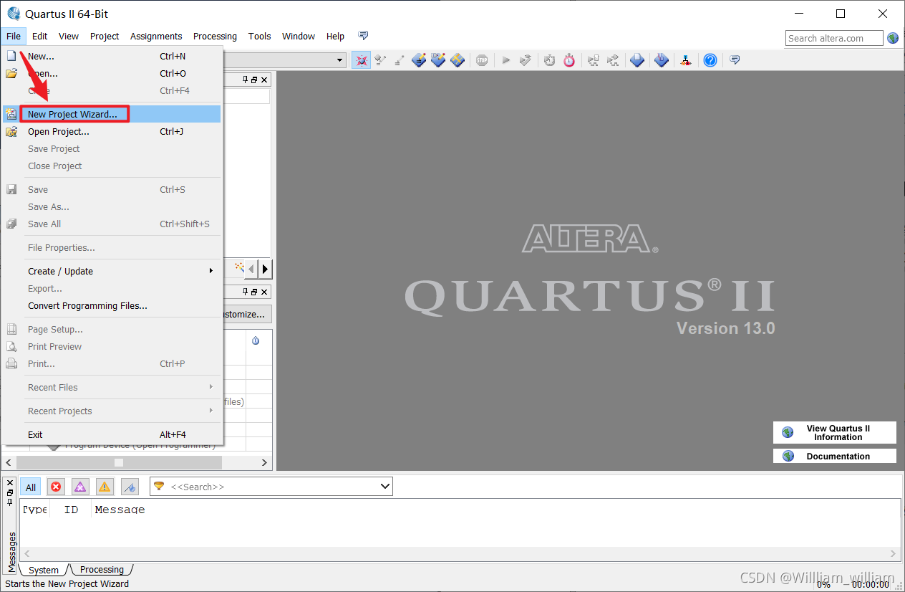Choose Open Project... in the File menu

click(112, 131)
